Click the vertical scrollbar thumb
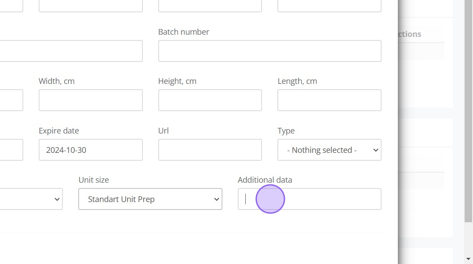This screenshot has height=264, width=473. pyautogui.click(x=469, y=110)
